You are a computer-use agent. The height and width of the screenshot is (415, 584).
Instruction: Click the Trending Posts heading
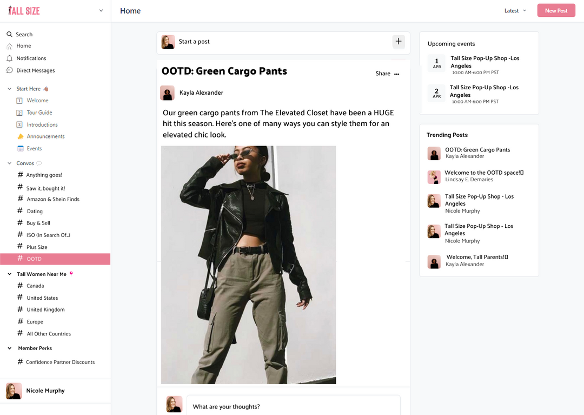tap(447, 135)
